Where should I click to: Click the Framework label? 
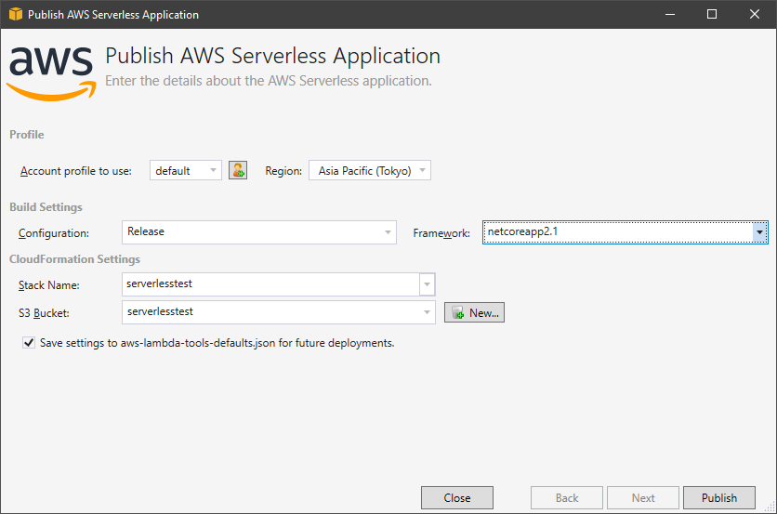tap(441, 233)
